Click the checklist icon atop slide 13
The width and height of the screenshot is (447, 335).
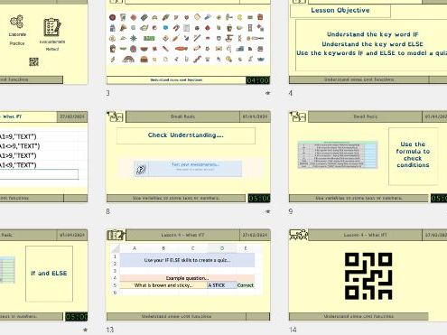pyautogui.click(x=116, y=235)
